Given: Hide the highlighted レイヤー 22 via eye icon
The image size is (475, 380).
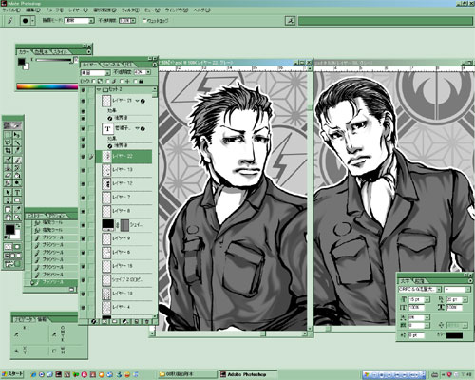Looking at the screenshot, I should pos(83,157).
